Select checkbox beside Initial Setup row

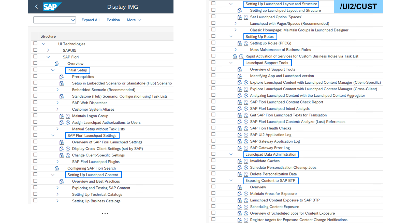coord(35,70)
